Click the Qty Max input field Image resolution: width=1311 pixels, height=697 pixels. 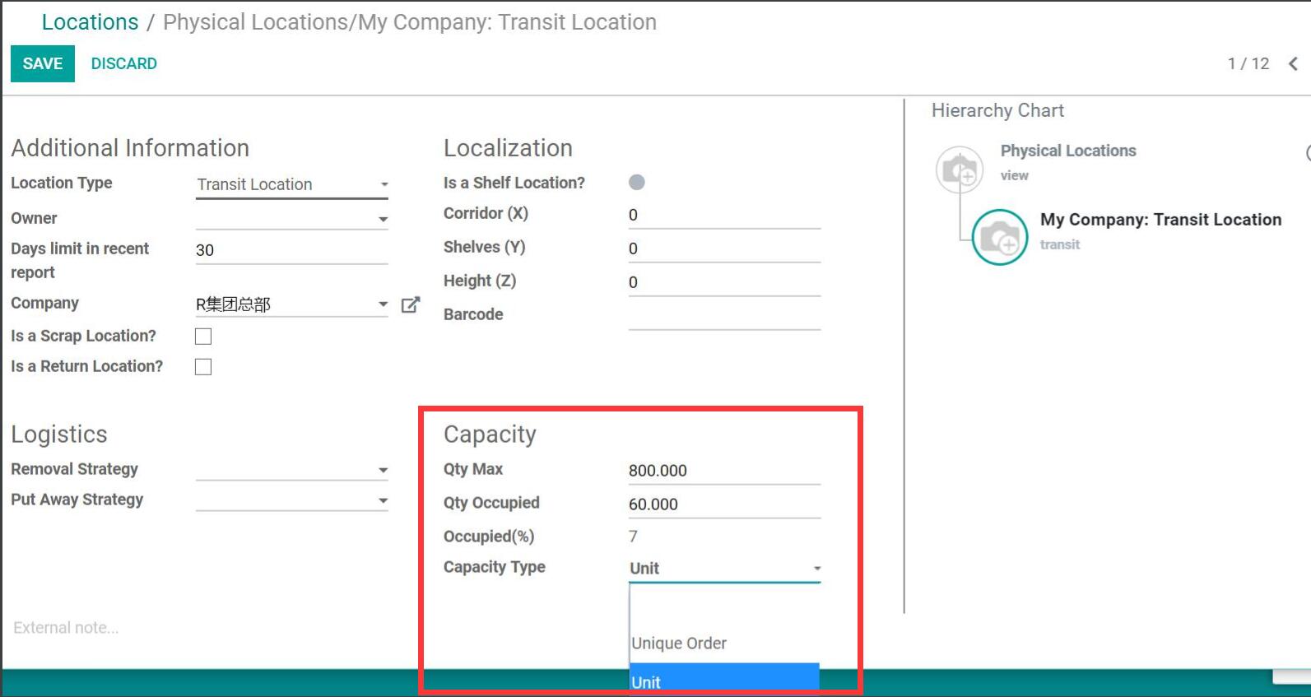[724, 471]
